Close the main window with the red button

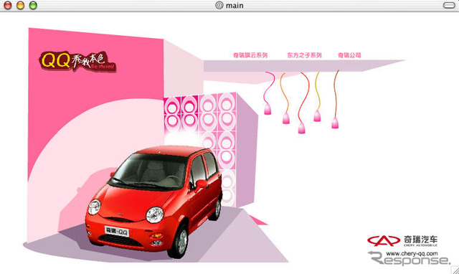(x=8, y=5)
